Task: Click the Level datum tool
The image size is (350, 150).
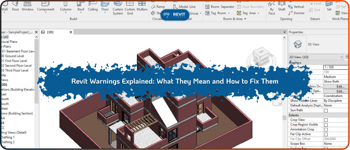Action: pos(315,4)
